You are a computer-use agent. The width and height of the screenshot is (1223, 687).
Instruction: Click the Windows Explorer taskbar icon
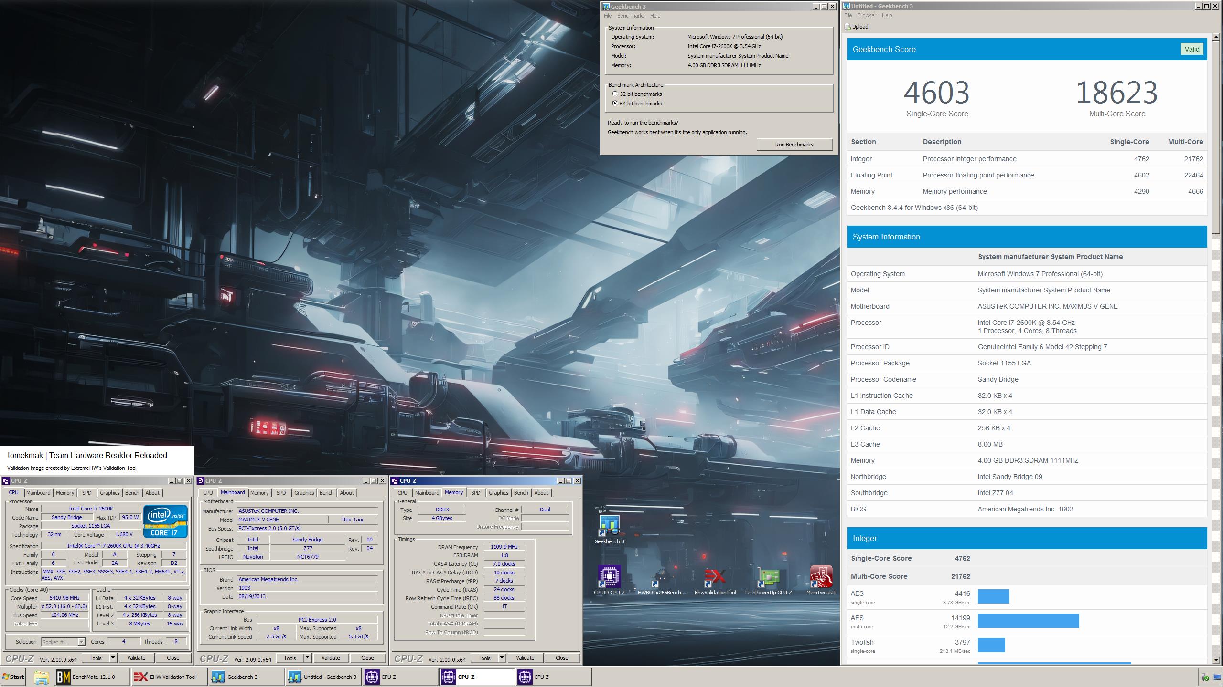[42, 677]
